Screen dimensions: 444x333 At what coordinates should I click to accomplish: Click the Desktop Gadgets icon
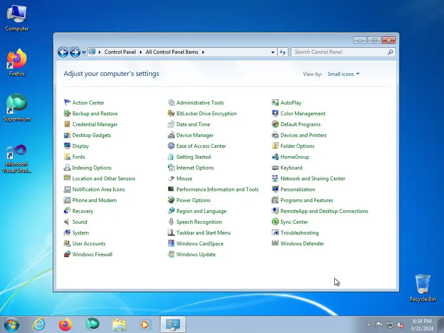pyautogui.click(x=67, y=135)
